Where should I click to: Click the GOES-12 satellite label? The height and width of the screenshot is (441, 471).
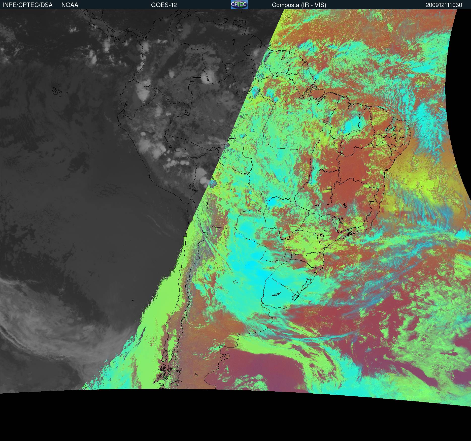pyautogui.click(x=164, y=5)
